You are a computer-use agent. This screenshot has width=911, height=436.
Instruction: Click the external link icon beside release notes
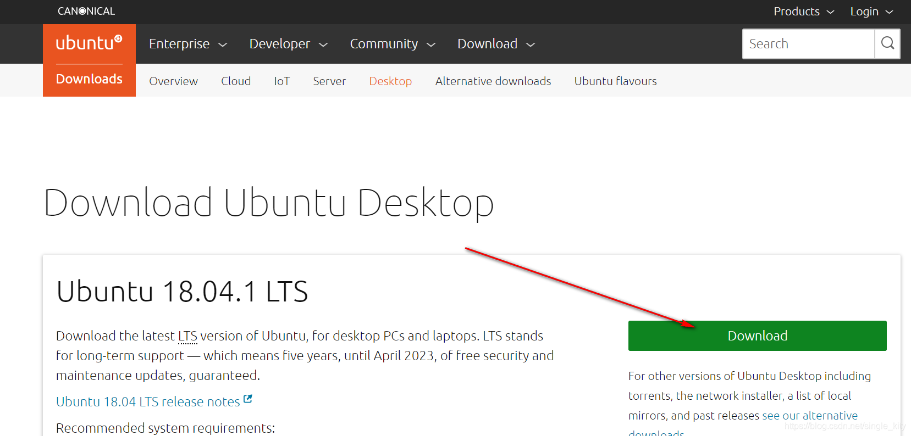[248, 399]
